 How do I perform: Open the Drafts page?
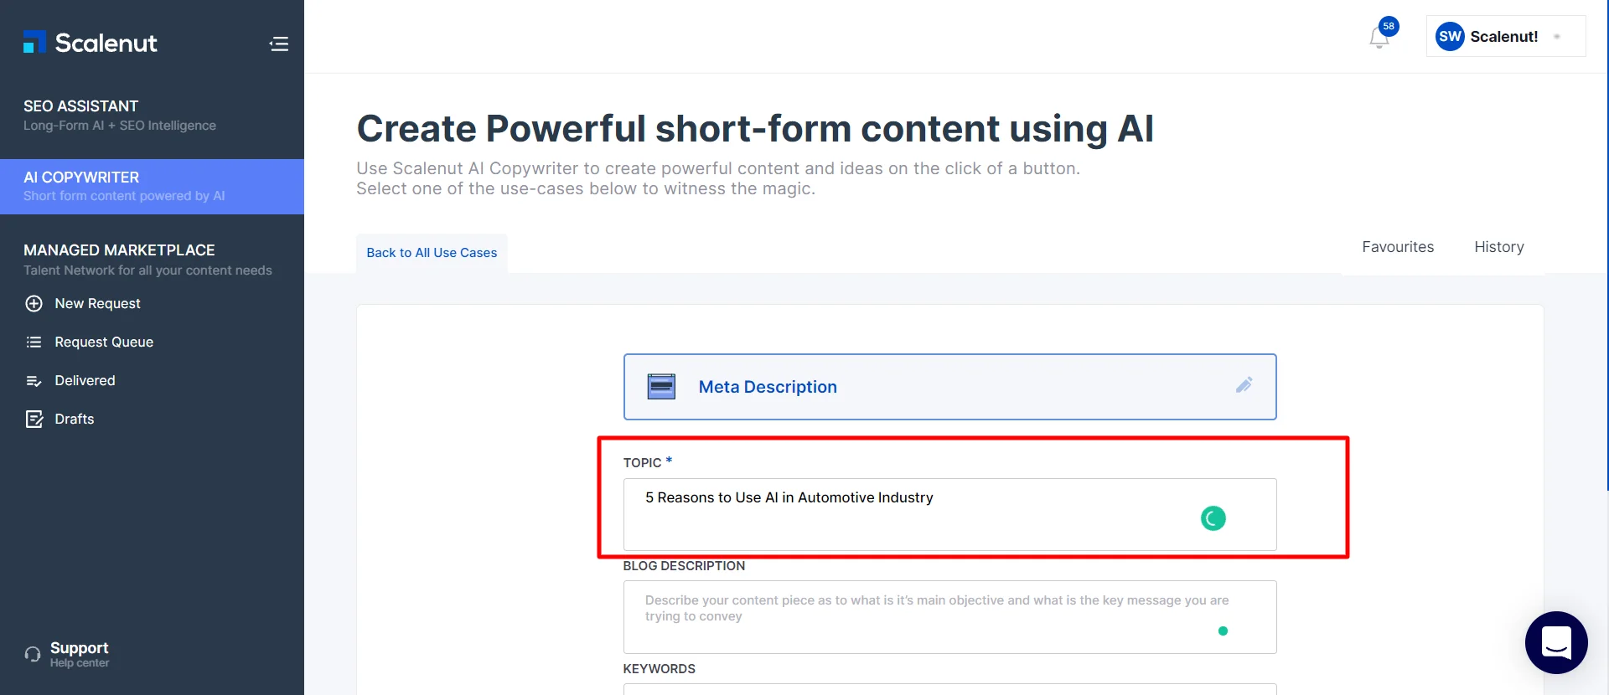click(x=74, y=419)
